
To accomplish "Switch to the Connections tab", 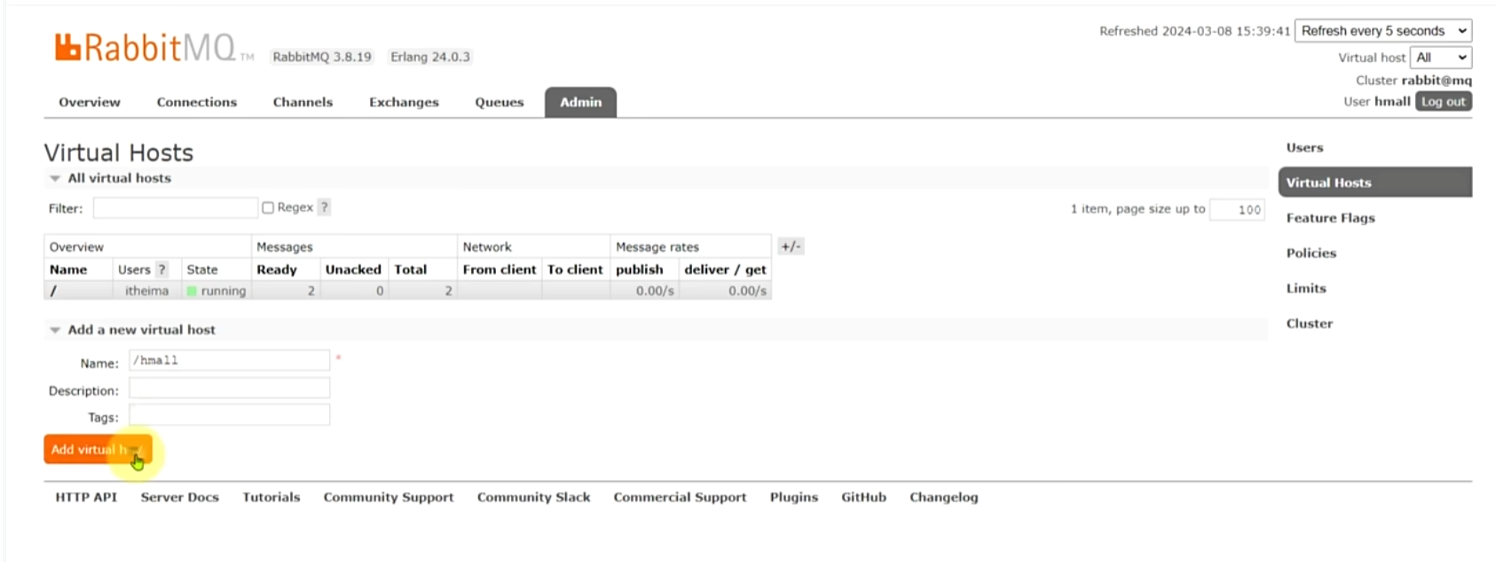I will [197, 102].
